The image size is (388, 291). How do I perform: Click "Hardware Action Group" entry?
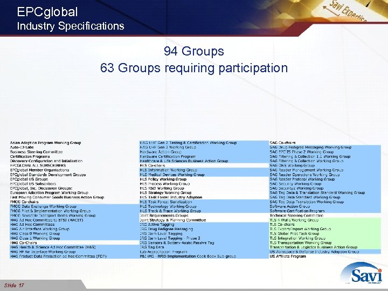coord(161,152)
